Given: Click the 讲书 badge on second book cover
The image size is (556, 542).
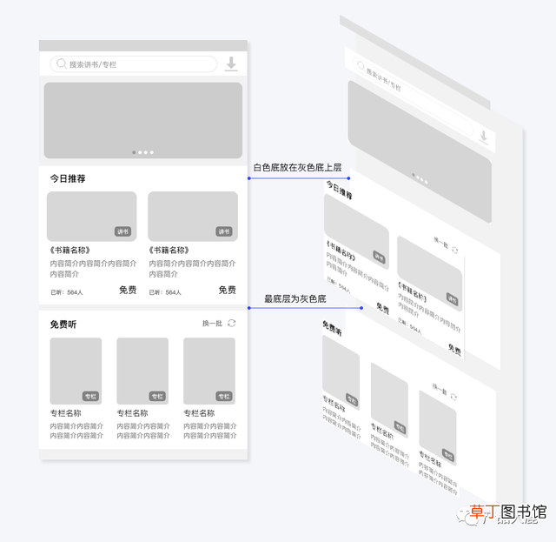Looking at the screenshot, I should pos(224,231).
